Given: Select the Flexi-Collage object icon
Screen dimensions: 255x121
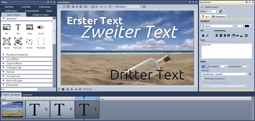Looking at the screenshot, I should (x=18, y=41).
